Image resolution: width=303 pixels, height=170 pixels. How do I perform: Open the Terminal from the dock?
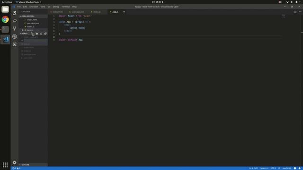(x=5, y=29)
